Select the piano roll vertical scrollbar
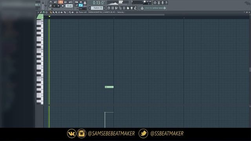Image resolution: width=251 pixels, height=141 pixels. (x=250, y=70)
